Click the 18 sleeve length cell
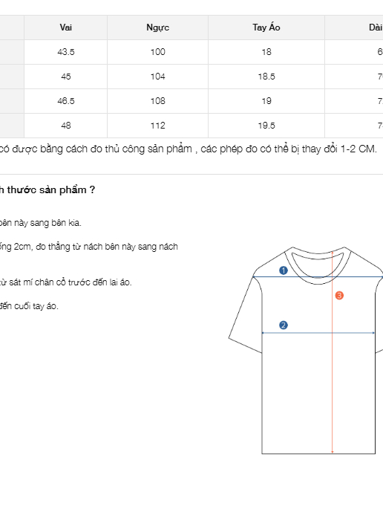 (x=266, y=52)
